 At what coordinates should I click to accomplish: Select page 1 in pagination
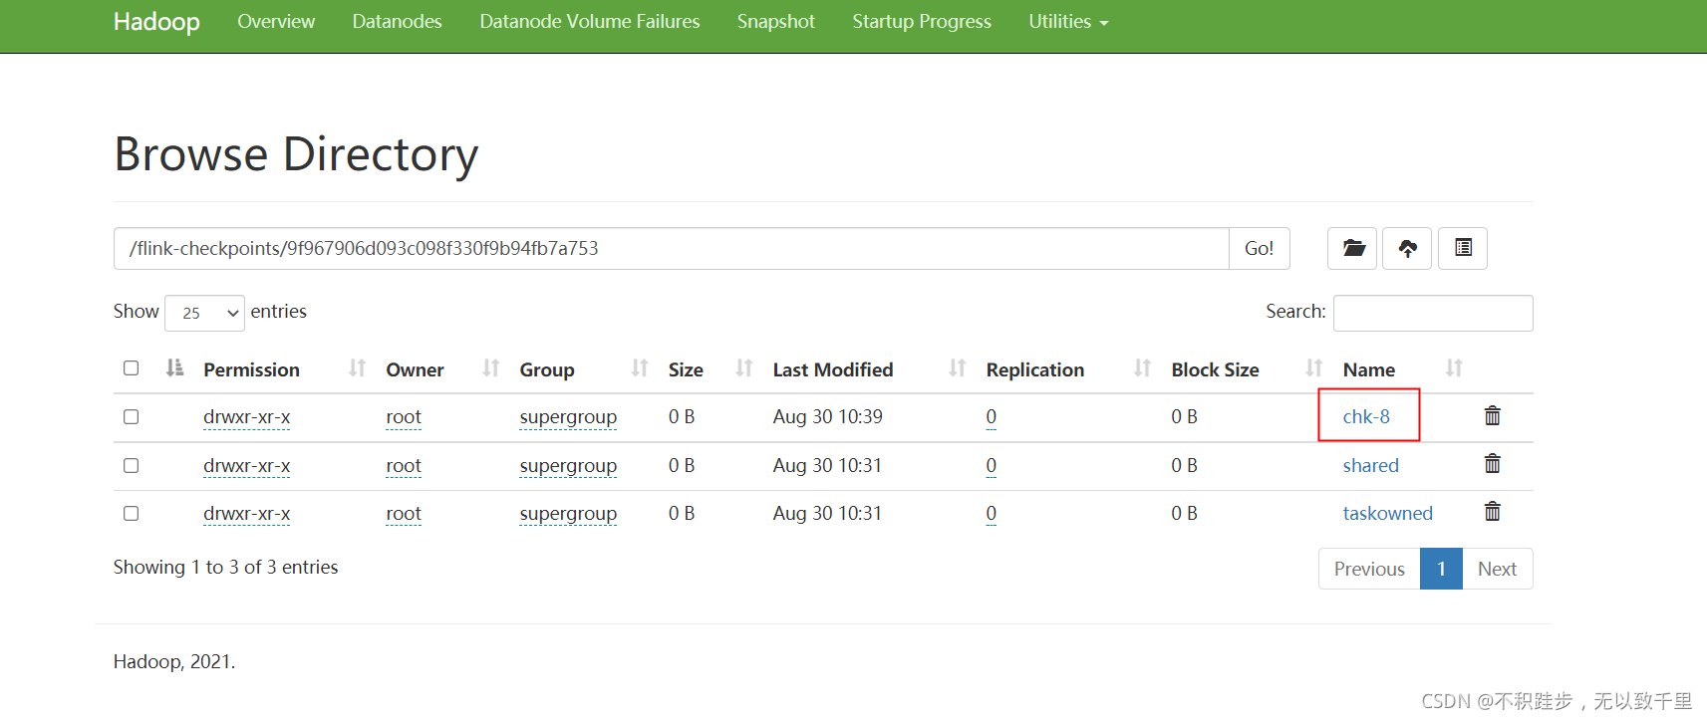tap(1441, 569)
